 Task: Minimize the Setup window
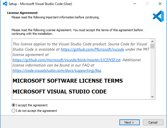[134, 4]
